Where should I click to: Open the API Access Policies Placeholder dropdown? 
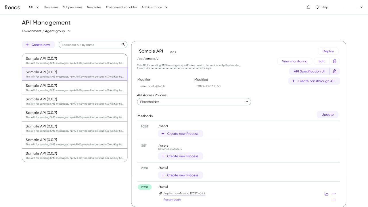[x=194, y=102]
